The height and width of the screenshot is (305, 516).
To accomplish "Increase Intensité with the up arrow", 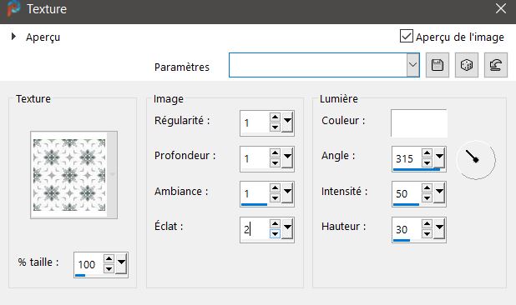I will click(x=427, y=187).
